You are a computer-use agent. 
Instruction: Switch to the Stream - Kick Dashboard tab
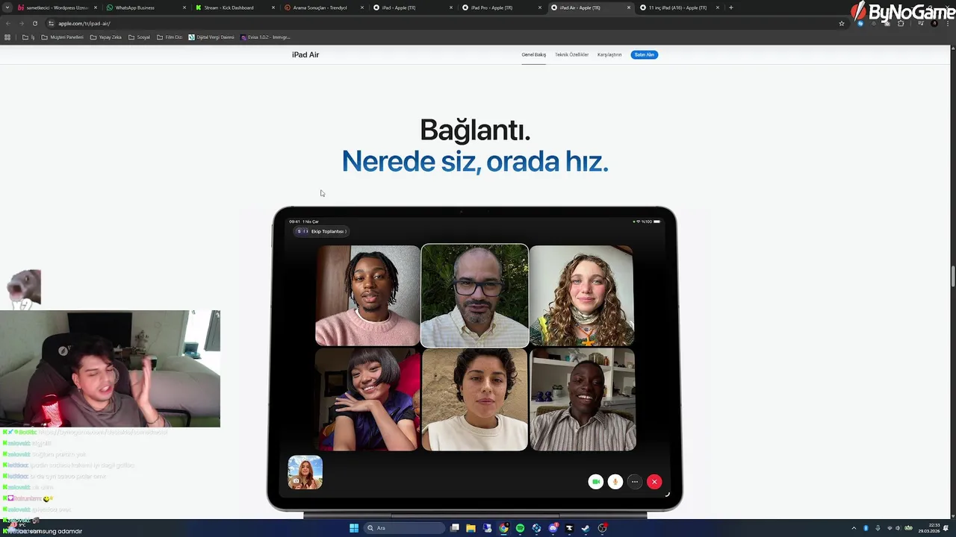click(x=234, y=7)
